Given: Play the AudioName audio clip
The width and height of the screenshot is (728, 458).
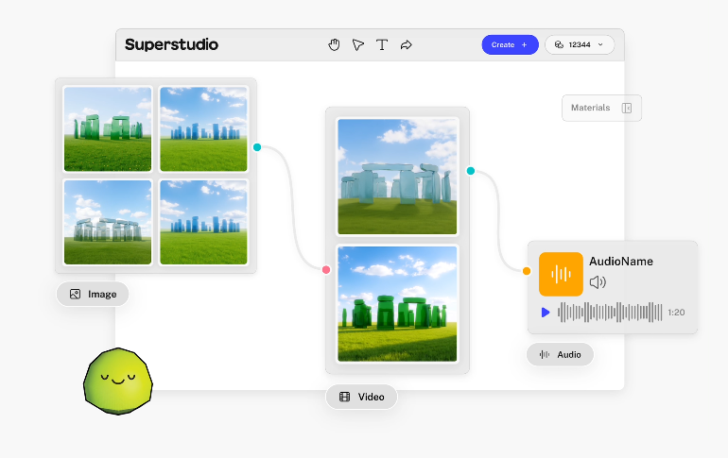Looking at the screenshot, I should coord(546,312).
